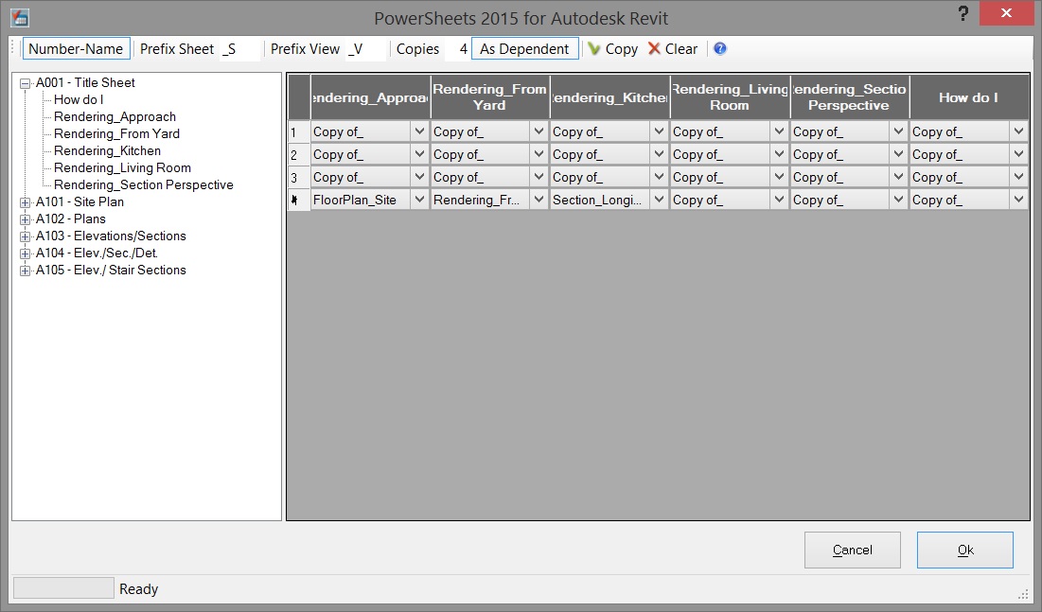The width and height of the screenshot is (1042, 612).
Task: Select Rendering_Approach in the tree
Action: 115,117
